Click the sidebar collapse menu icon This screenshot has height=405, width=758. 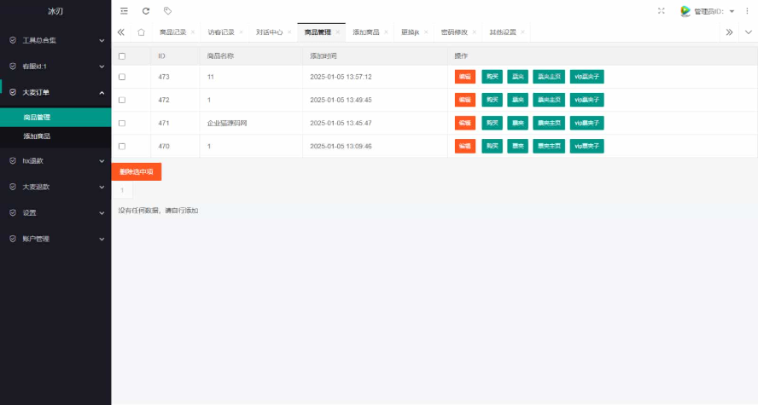click(124, 11)
